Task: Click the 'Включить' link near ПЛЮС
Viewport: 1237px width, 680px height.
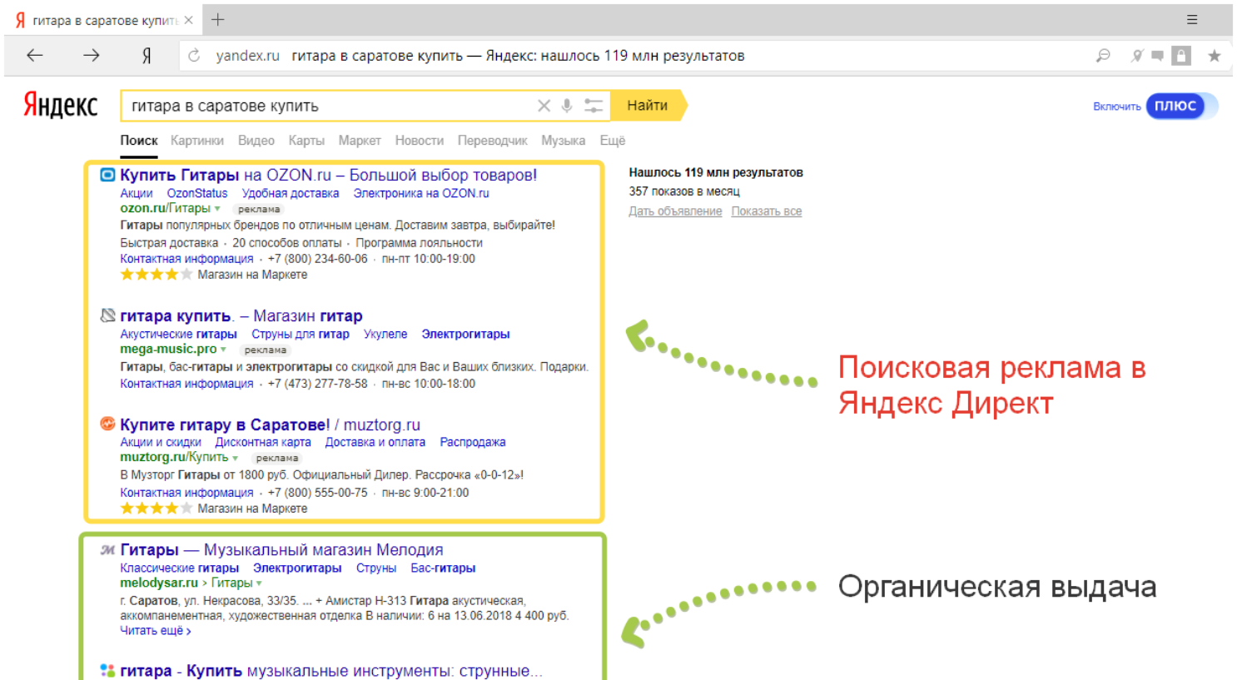Action: point(1116,107)
